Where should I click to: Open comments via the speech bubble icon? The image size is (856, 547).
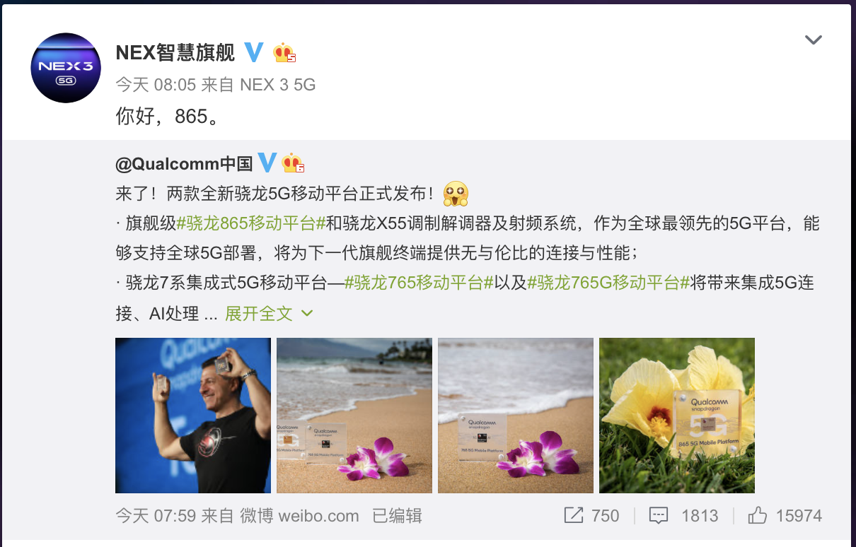click(x=659, y=516)
